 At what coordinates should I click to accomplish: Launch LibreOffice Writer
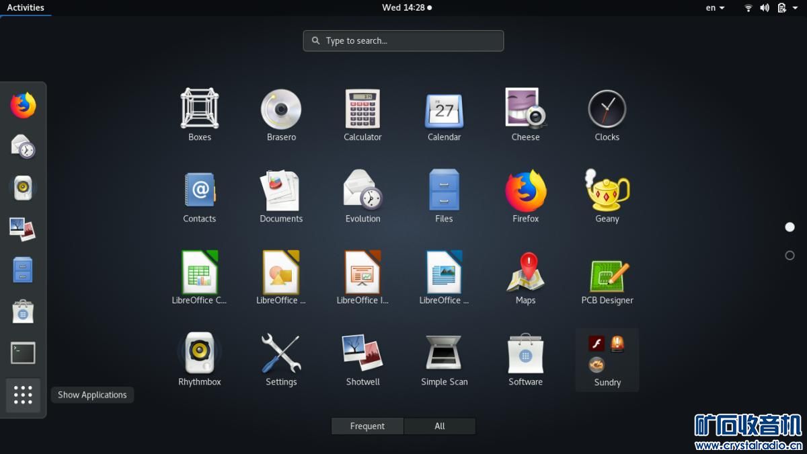coord(444,277)
